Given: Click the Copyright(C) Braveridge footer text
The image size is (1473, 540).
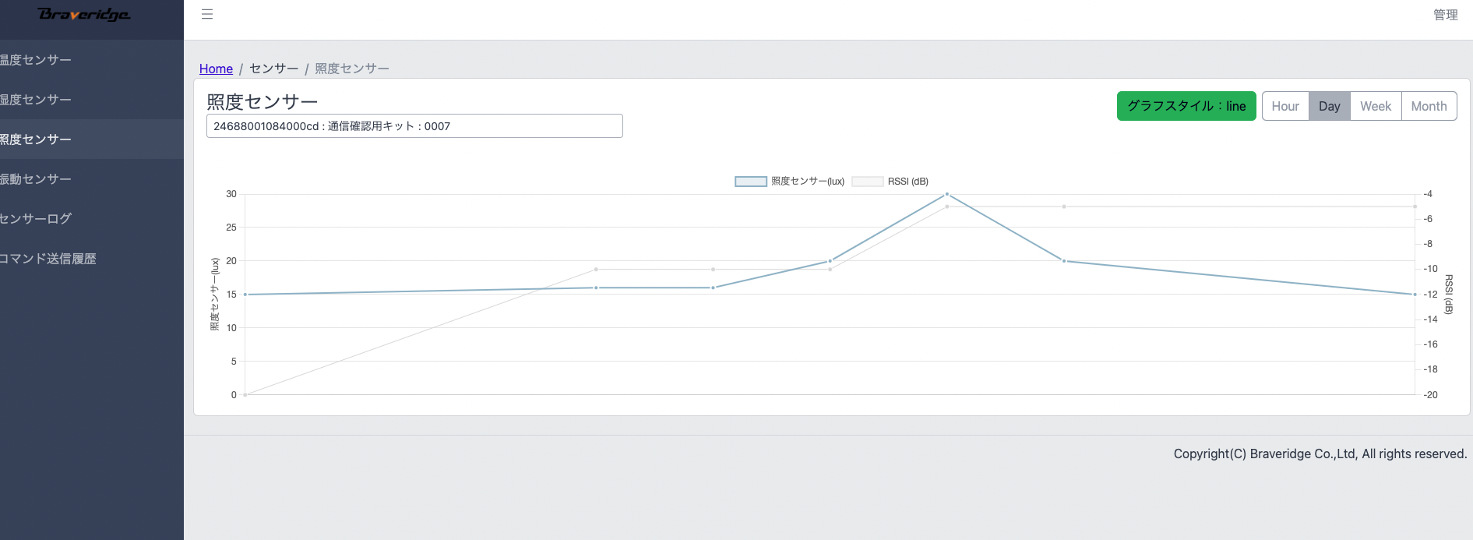Looking at the screenshot, I should pyautogui.click(x=1320, y=454).
